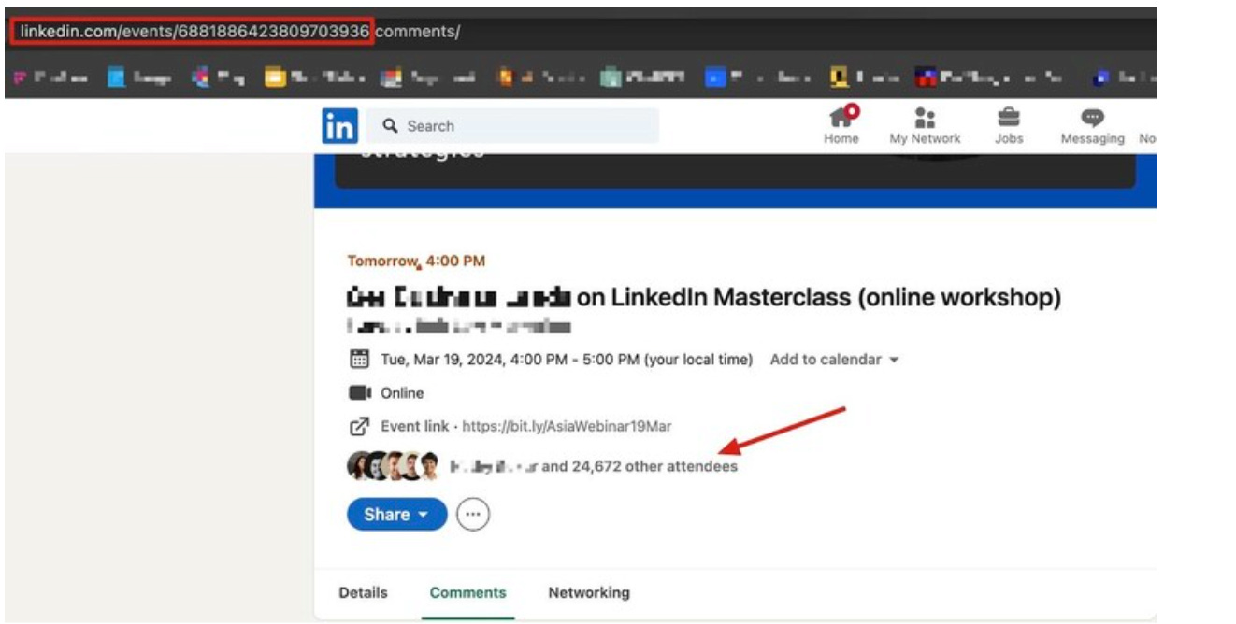Click '24,672 other attendees' link

654,466
